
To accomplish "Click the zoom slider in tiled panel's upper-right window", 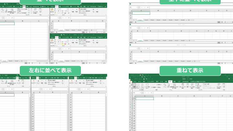I will point(97,32).
